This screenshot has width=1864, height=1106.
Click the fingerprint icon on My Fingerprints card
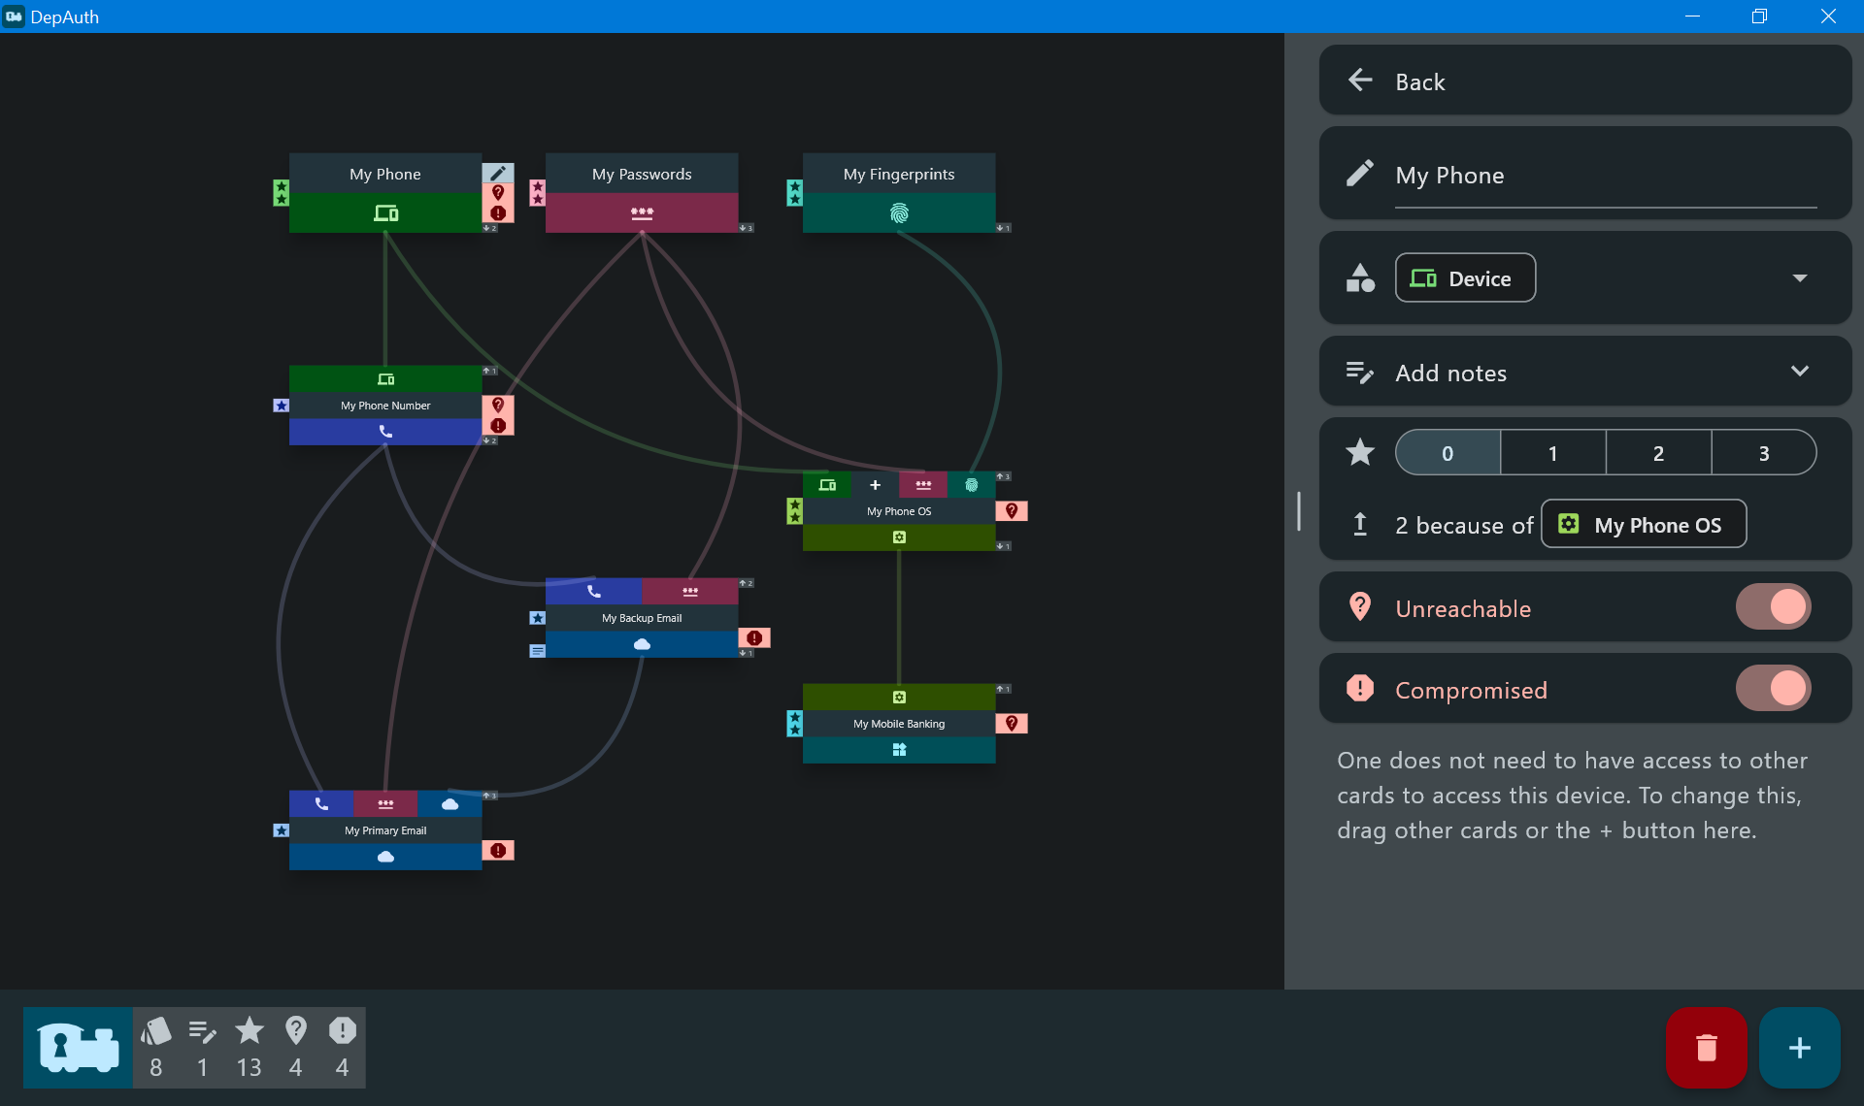tap(899, 212)
